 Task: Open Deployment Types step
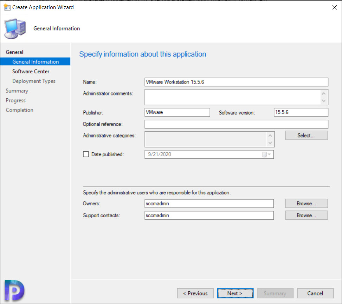pyautogui.click(x=34, y=81)
